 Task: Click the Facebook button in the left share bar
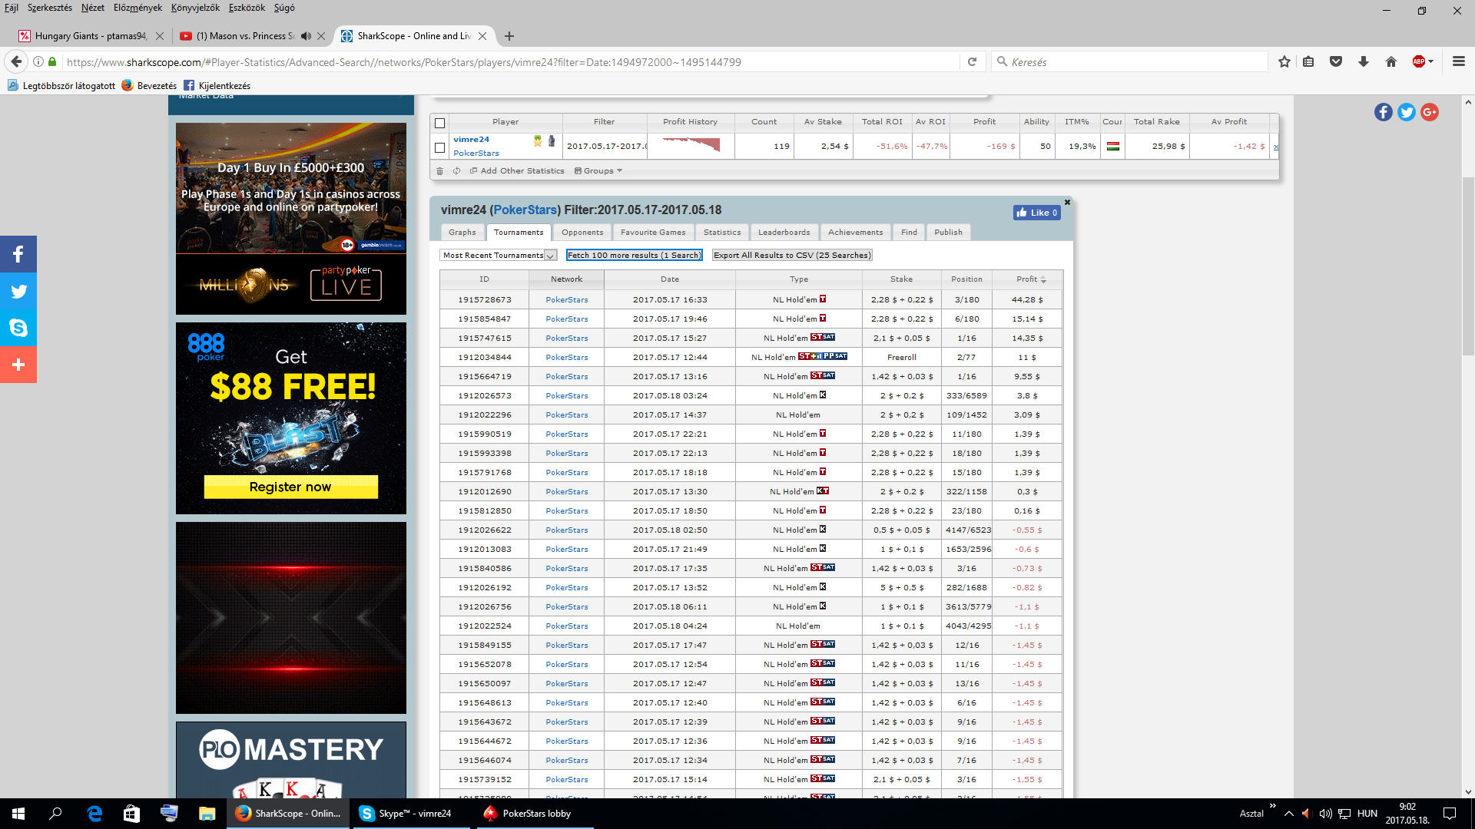(x=18, y=254)
